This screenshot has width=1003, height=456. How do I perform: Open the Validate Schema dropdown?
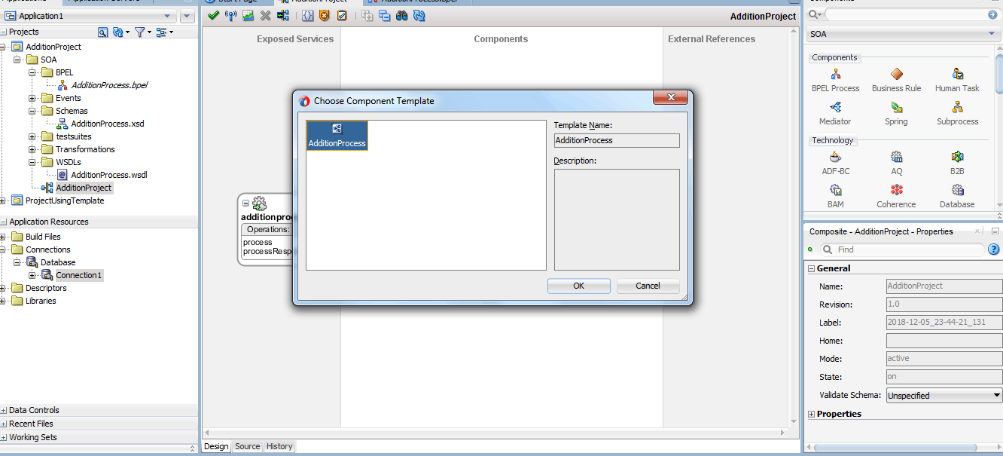tap(944, 395)
